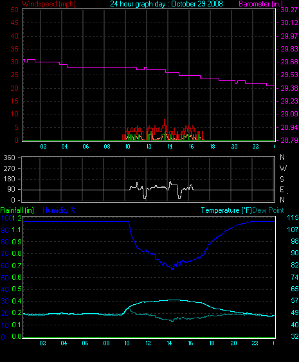
Task: Click rainfall axis value 0.2
Action: pyautogui.click(x=17, y=313)
